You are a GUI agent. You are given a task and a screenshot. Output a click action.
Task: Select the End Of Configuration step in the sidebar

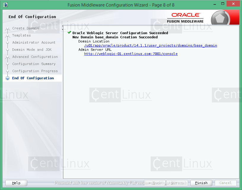click(x=33, y=78)
